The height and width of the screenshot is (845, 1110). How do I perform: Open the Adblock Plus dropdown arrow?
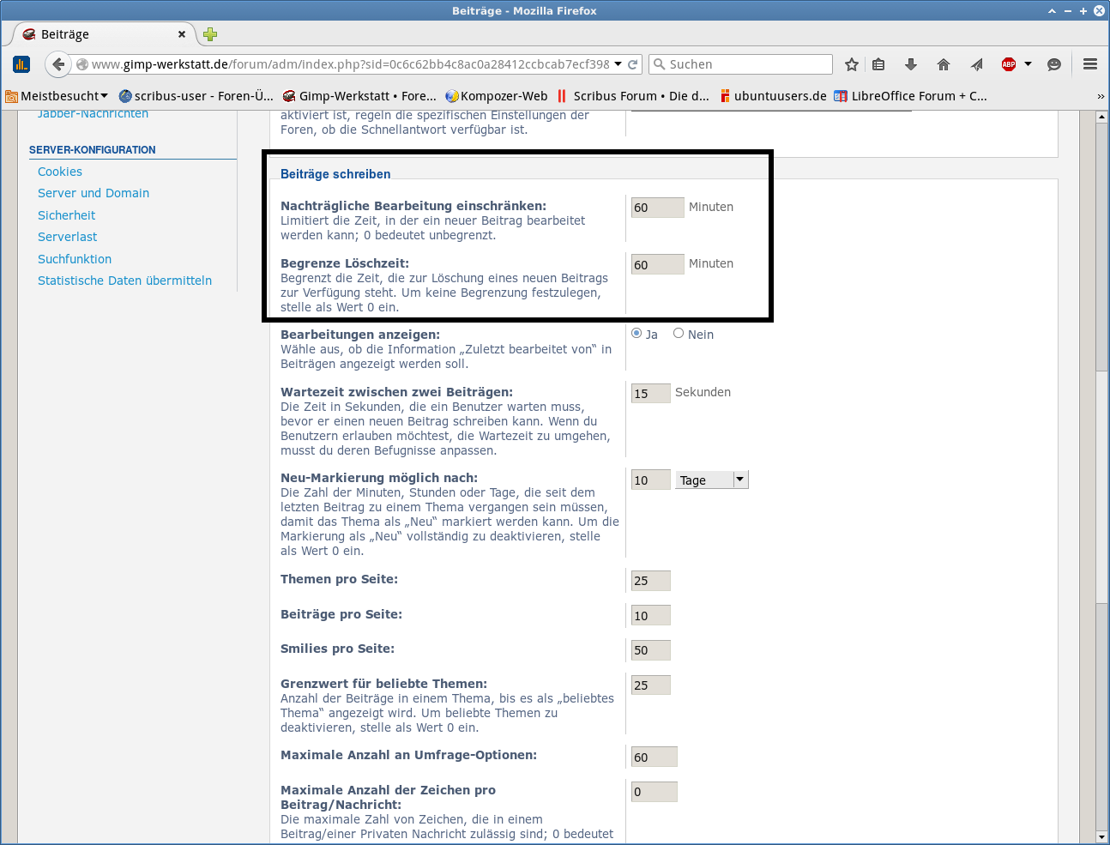pyautogui.click(x=1028, y=64)
